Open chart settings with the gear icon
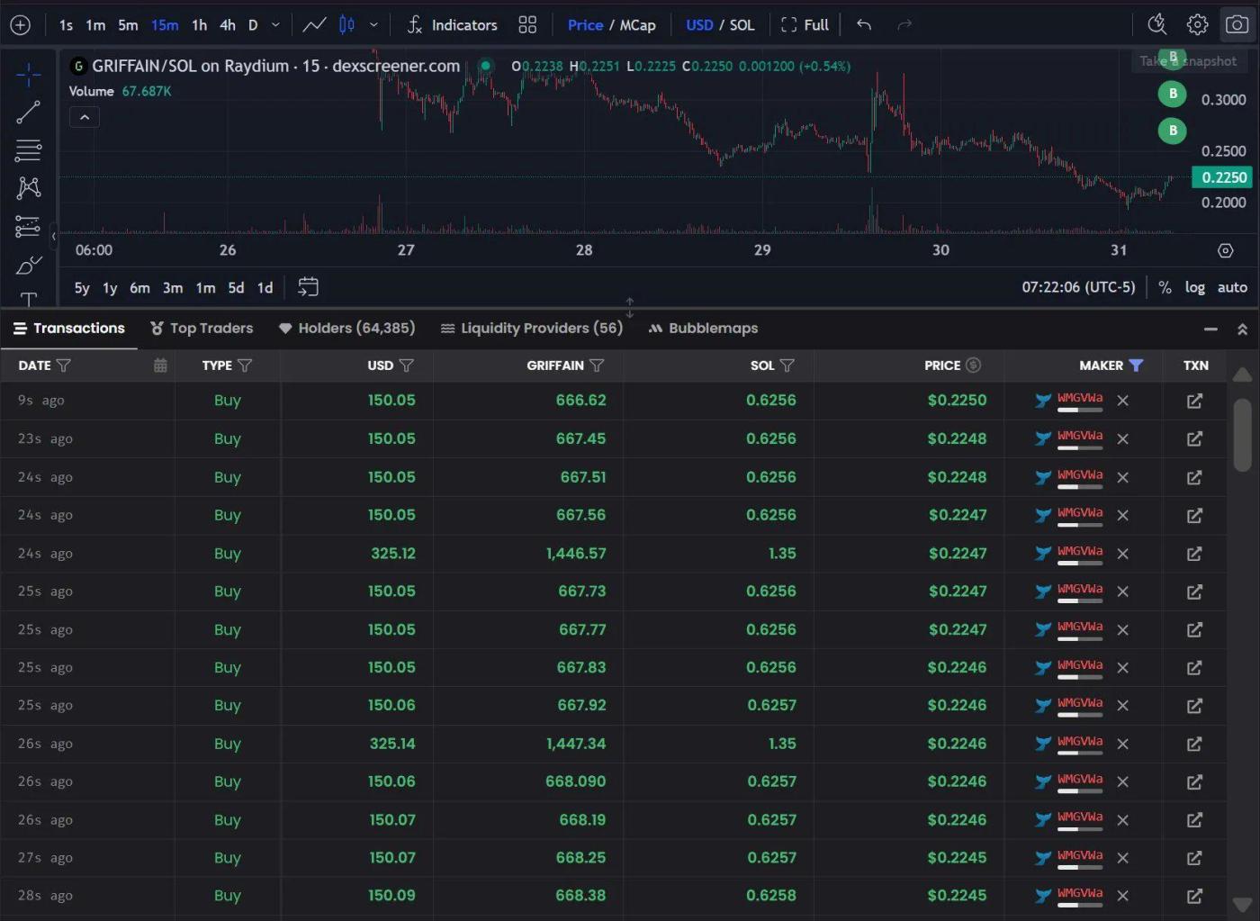This screenshot has height=921, width=1260. 1197,24
